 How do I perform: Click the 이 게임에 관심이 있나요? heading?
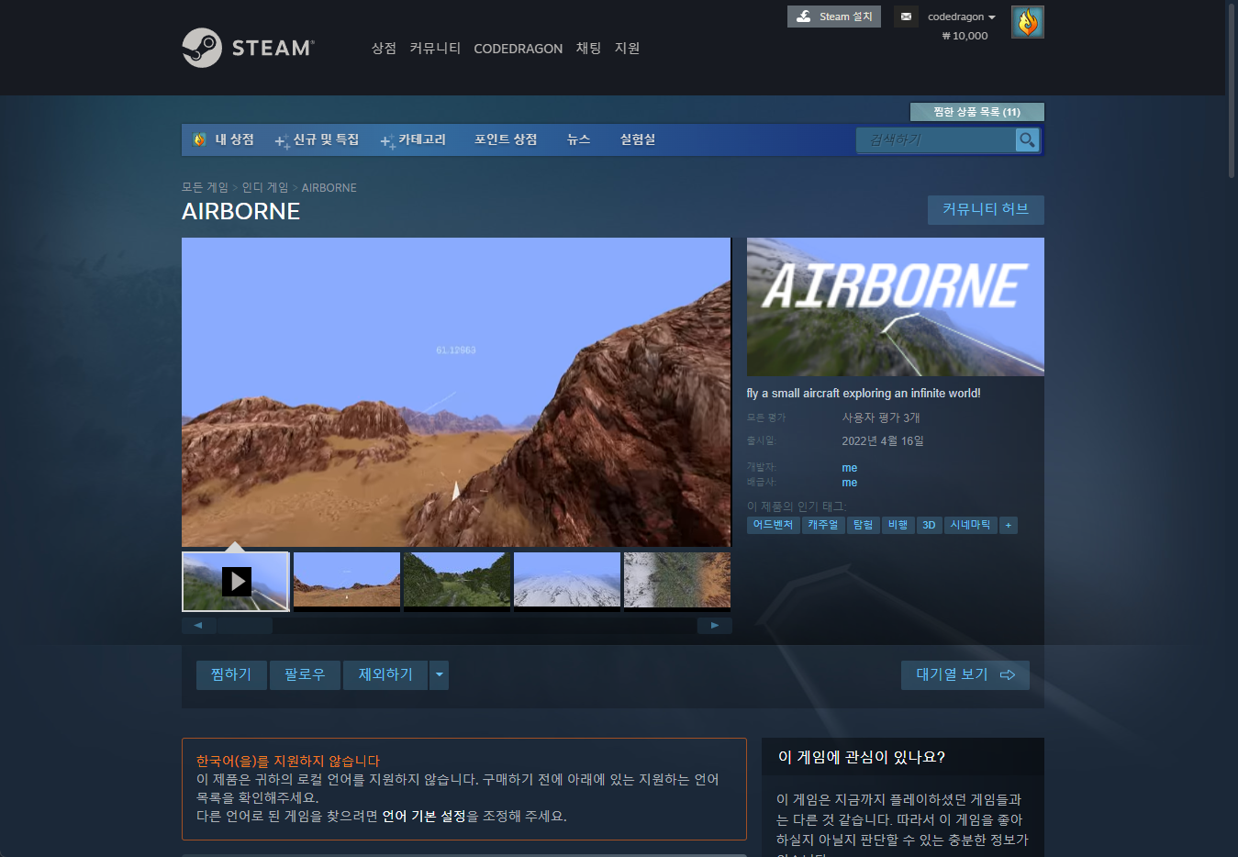(861, 757)
